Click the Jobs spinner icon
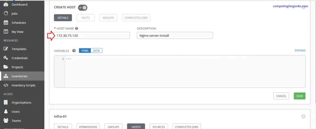The image size is (316, 129). pyautogui.click(x=6, y=14)
